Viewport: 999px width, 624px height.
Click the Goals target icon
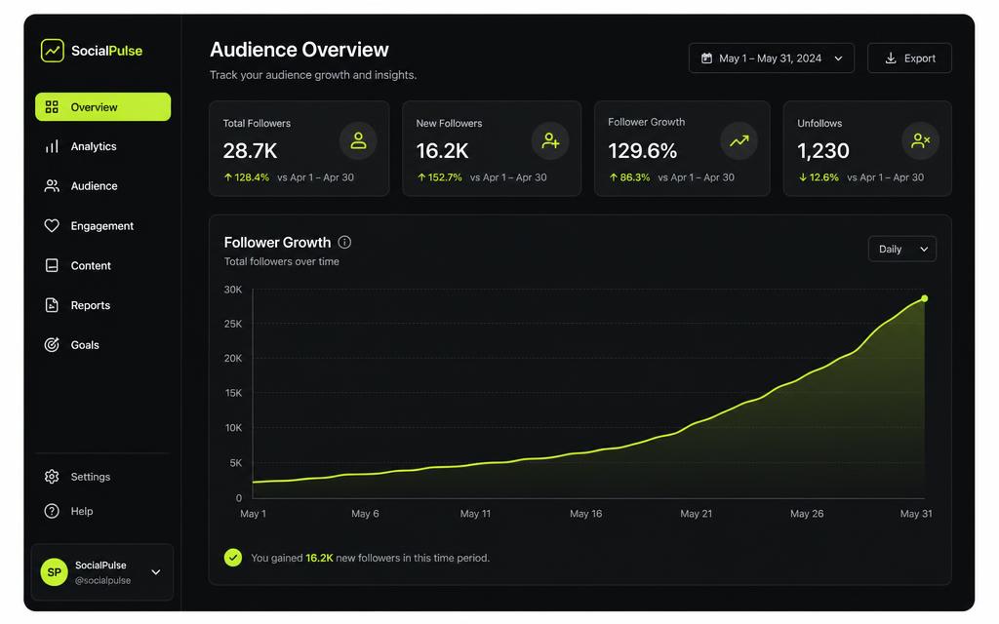pos(52,344)
